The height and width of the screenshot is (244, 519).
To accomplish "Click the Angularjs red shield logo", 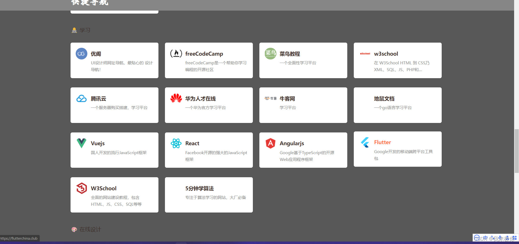I will 270,143.
